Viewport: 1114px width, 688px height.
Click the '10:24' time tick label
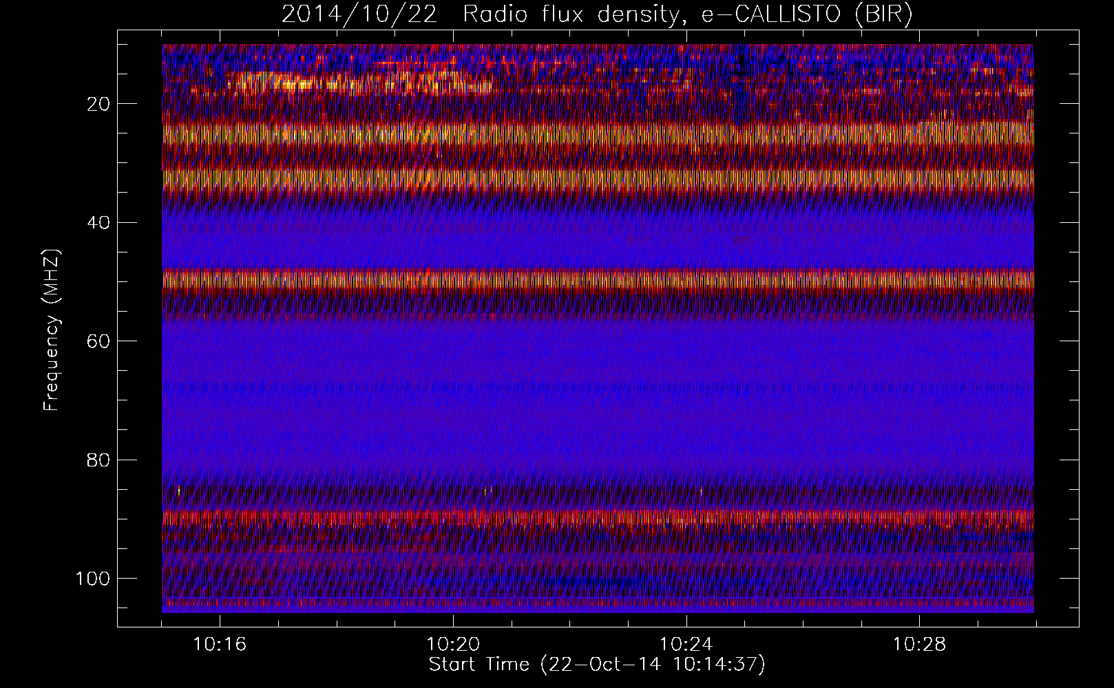point(686,645)
